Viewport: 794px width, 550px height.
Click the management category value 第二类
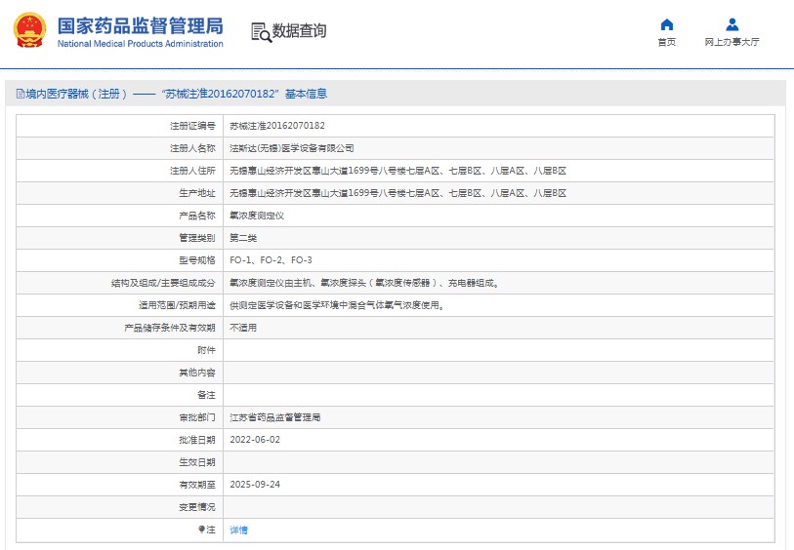[x=243, y=238]
